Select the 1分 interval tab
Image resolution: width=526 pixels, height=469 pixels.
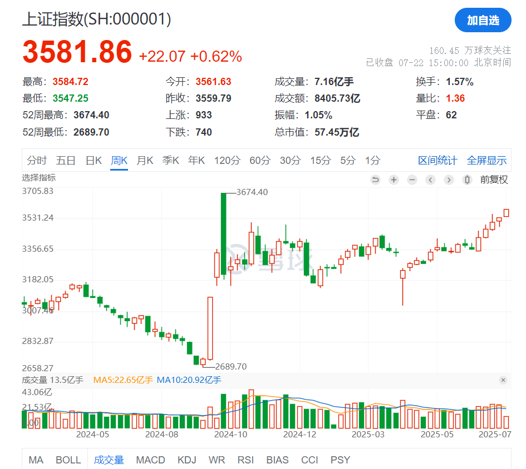[x=373, y=161]
